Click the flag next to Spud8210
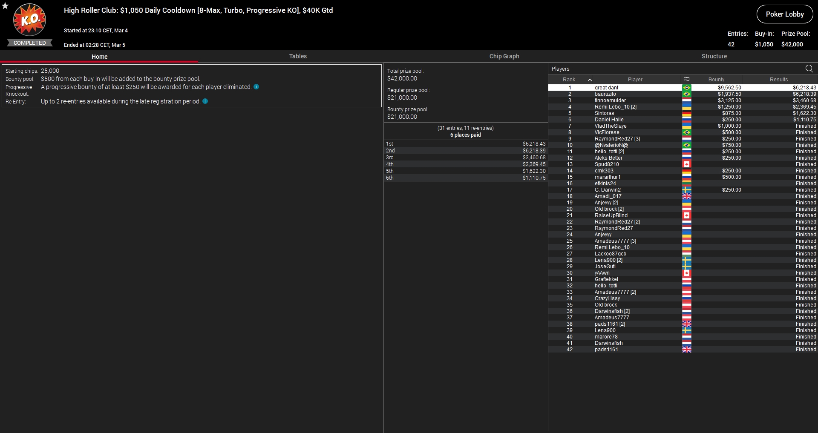Viewport: 818px width, 433px height. 686,164
